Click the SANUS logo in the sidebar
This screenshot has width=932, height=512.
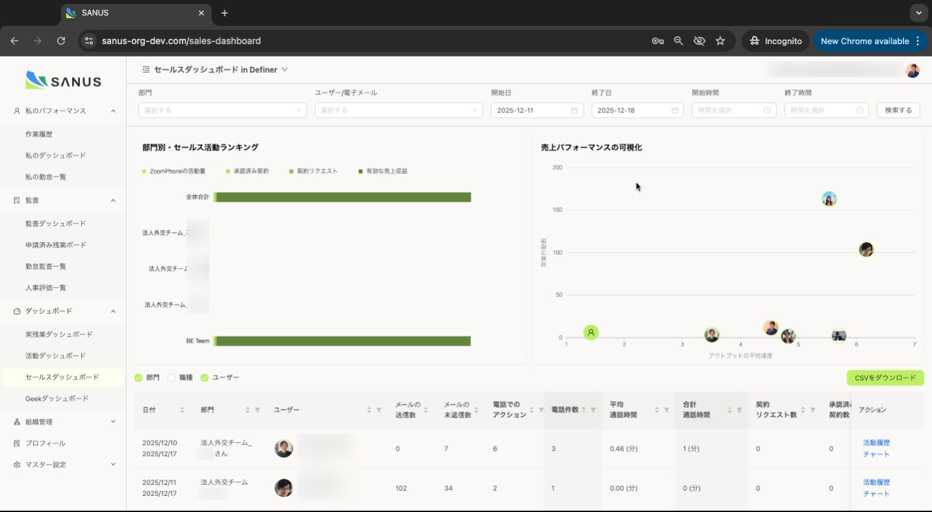63,80
